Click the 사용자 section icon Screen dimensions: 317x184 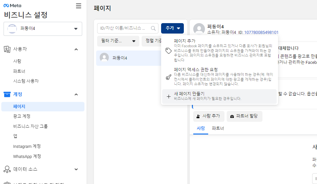click(7, 49)
